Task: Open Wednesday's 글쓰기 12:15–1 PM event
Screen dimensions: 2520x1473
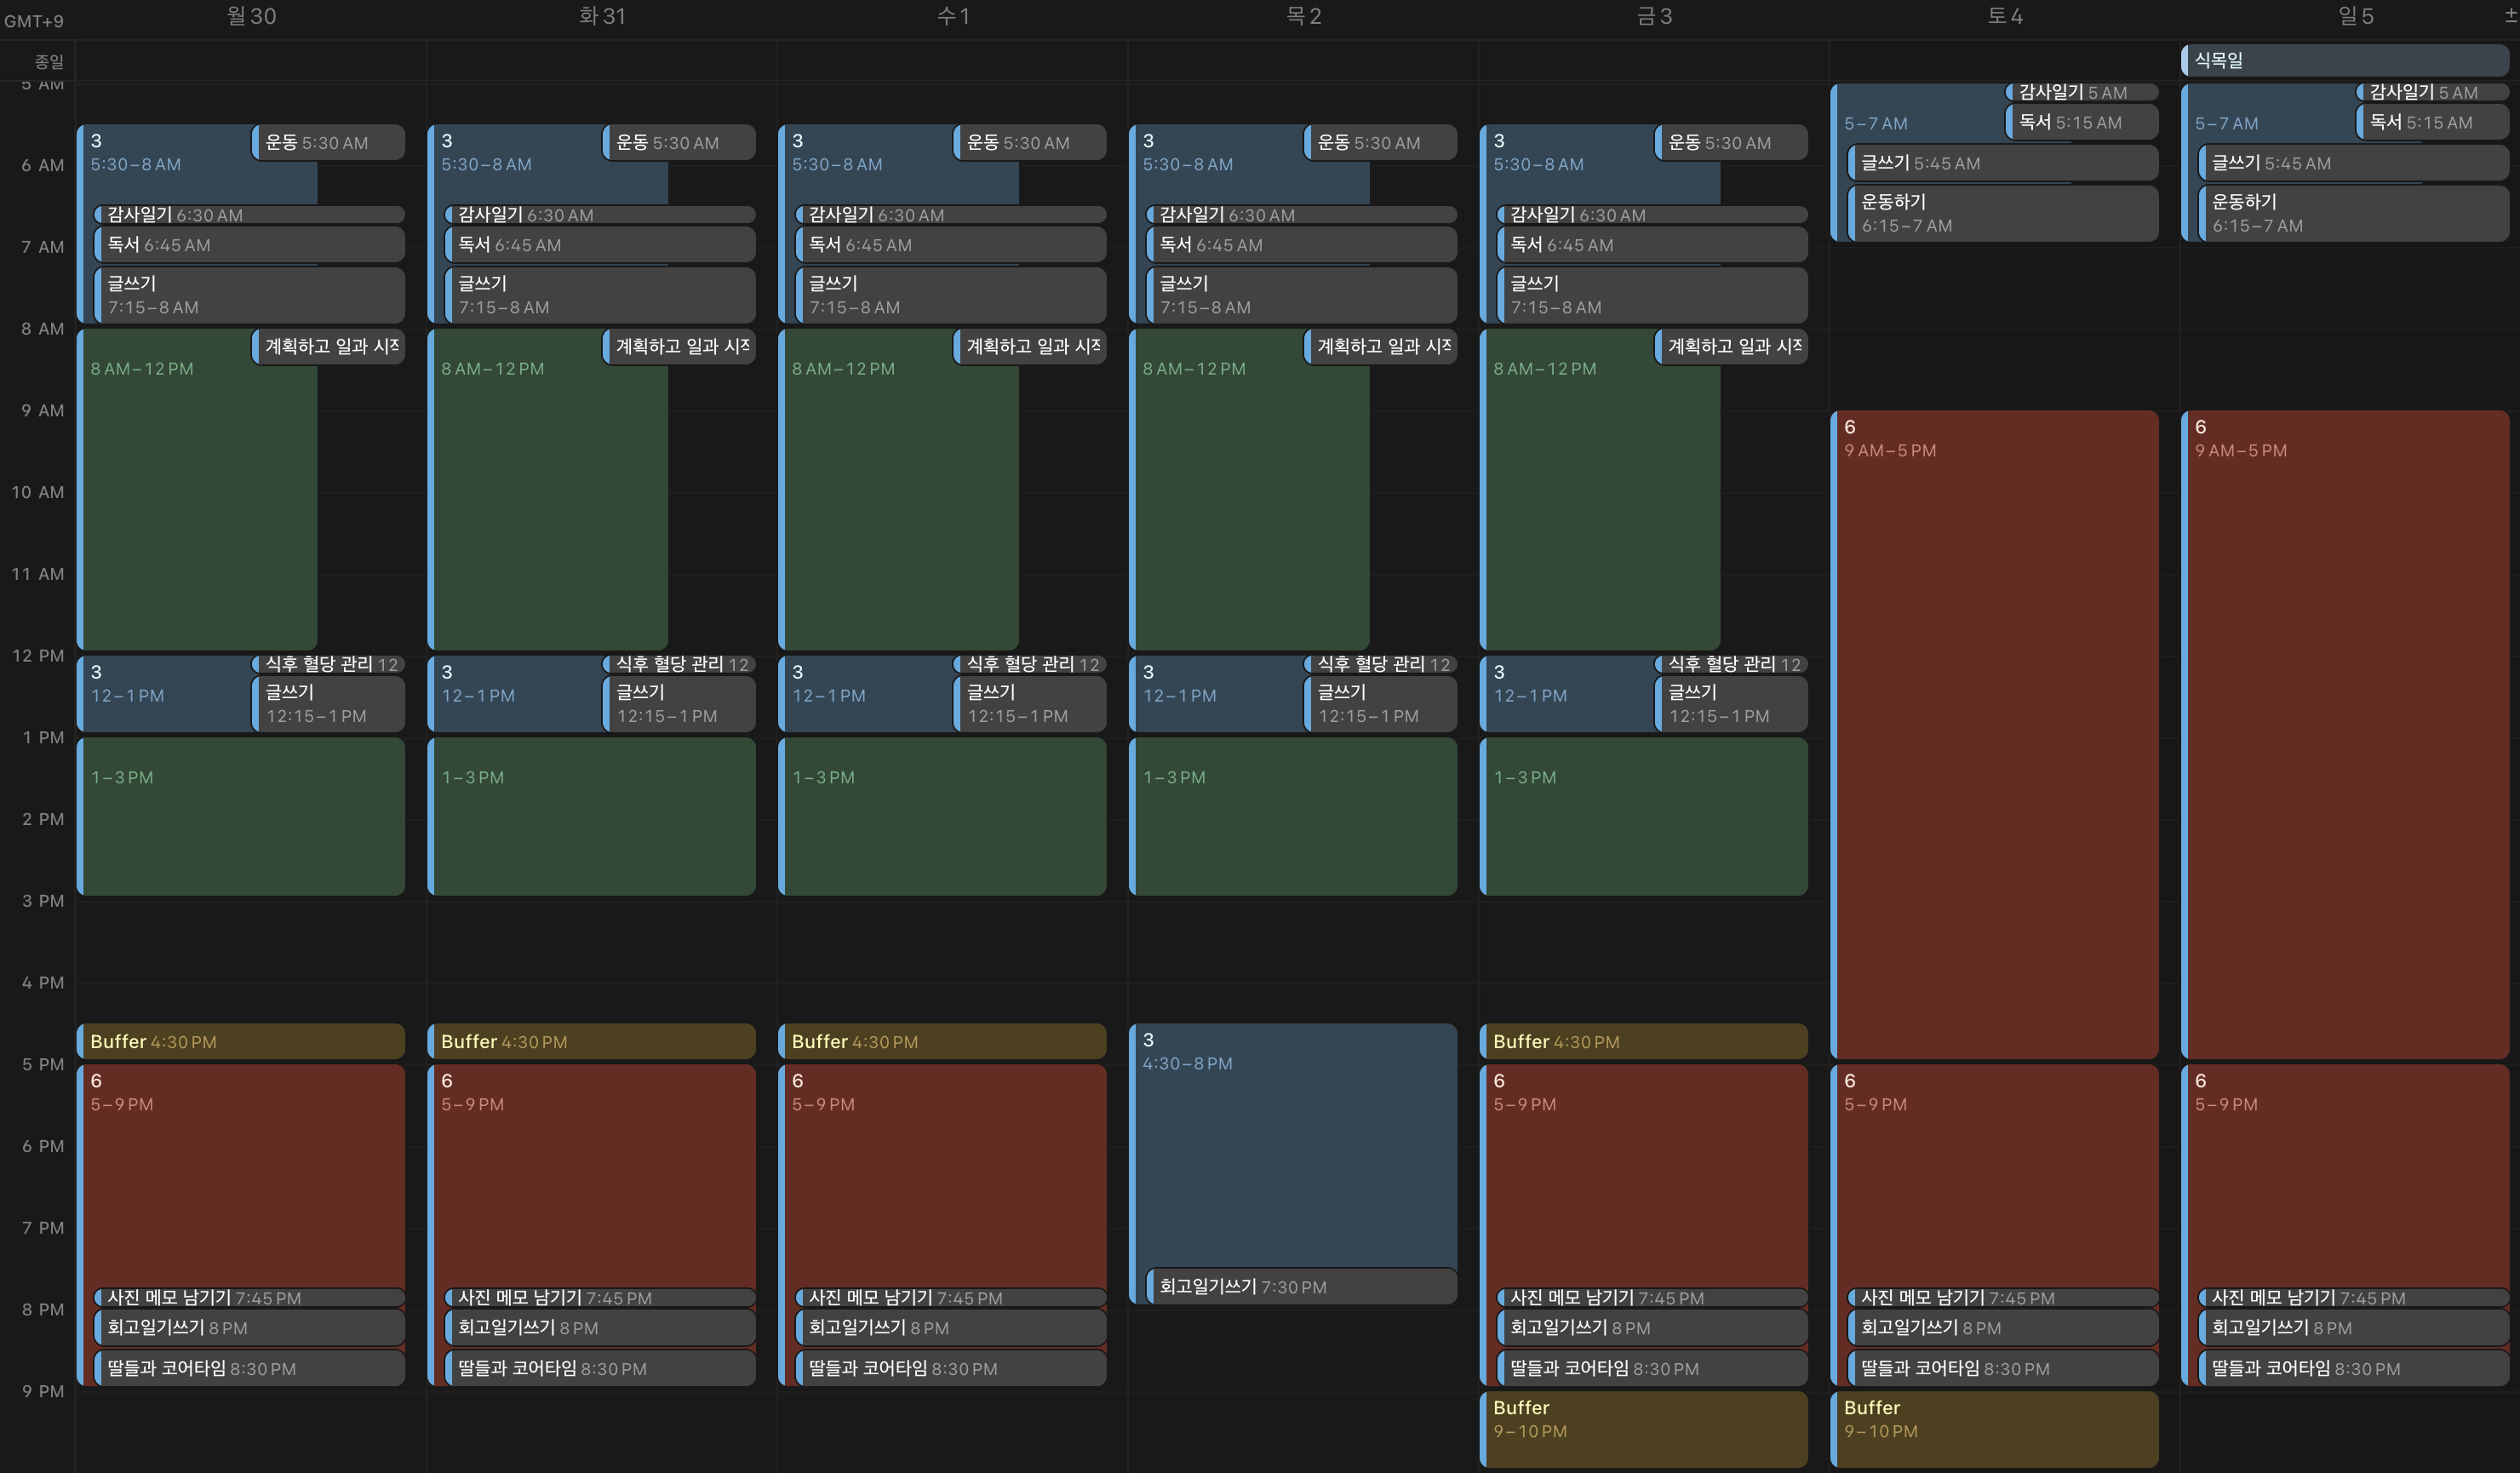Action: [x=1031, y=704]
